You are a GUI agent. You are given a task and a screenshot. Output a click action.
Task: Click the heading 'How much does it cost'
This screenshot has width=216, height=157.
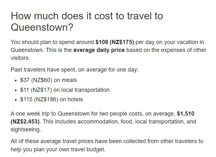tap(87, 22)
